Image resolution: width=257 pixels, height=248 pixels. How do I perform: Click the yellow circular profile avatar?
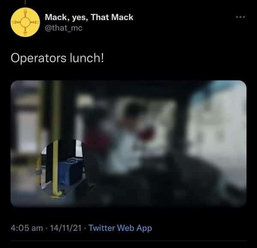(25, 22)
